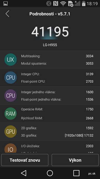Tap the Výkon button
Viewport: 100px width, 179px height.
[75, 160]
